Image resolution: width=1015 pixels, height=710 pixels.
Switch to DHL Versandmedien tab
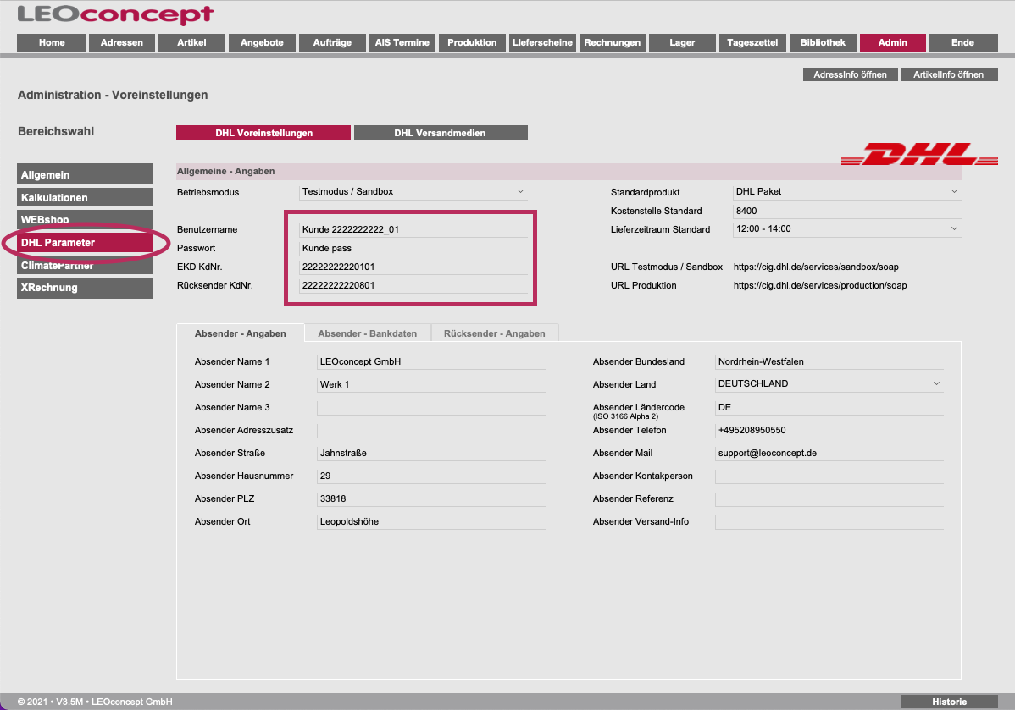(441, 133)
